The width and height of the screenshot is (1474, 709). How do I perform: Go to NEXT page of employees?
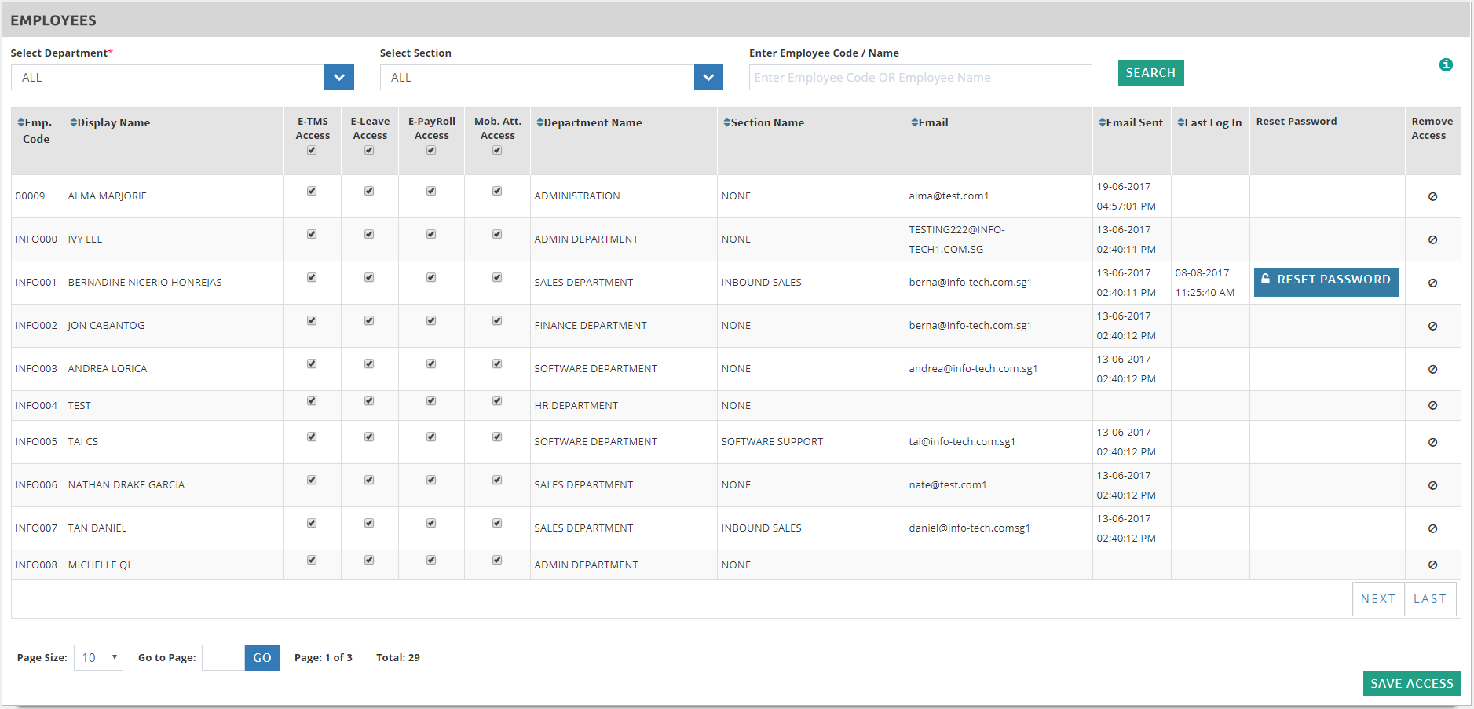tap(1377, 599)
